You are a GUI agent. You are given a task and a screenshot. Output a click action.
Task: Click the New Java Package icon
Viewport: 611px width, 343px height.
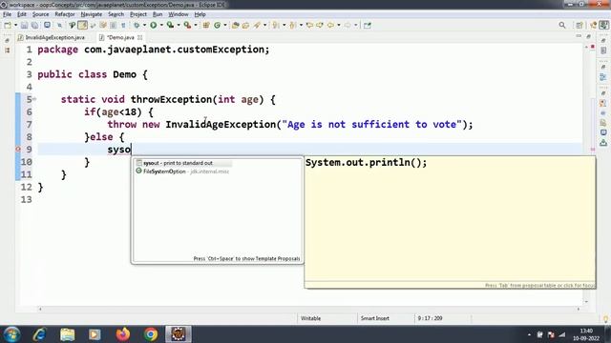(x=206, y=26)
